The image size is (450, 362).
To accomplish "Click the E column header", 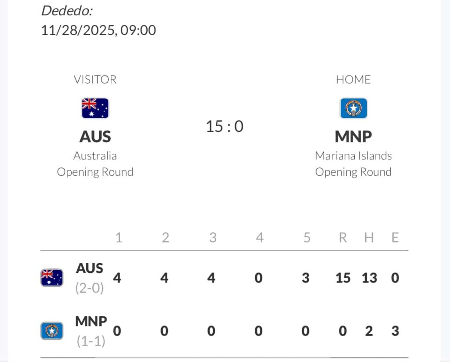I will click(x=395, y=238).
